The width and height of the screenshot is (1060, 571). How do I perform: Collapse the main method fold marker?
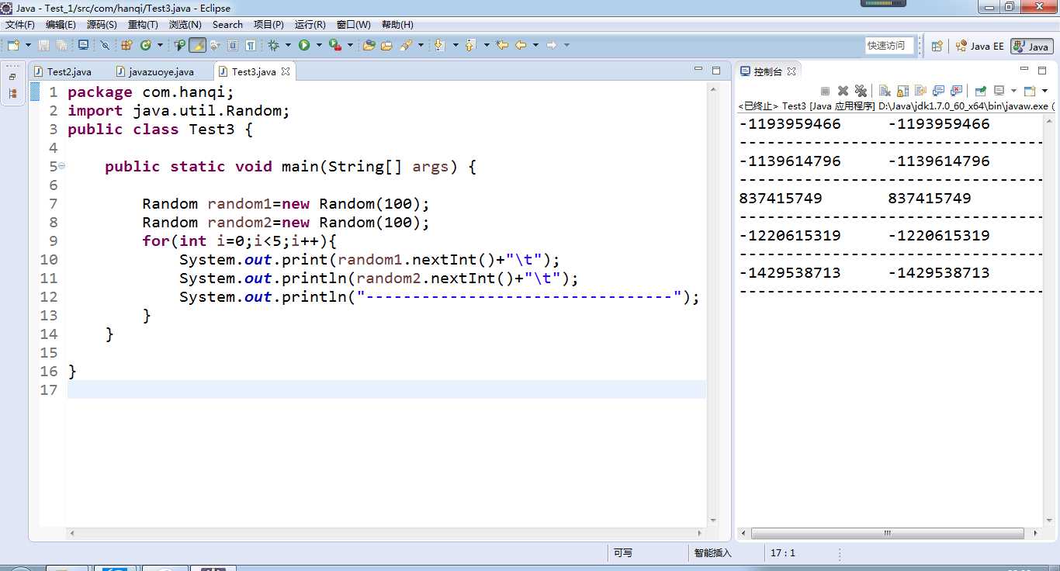tap(61, 166)
